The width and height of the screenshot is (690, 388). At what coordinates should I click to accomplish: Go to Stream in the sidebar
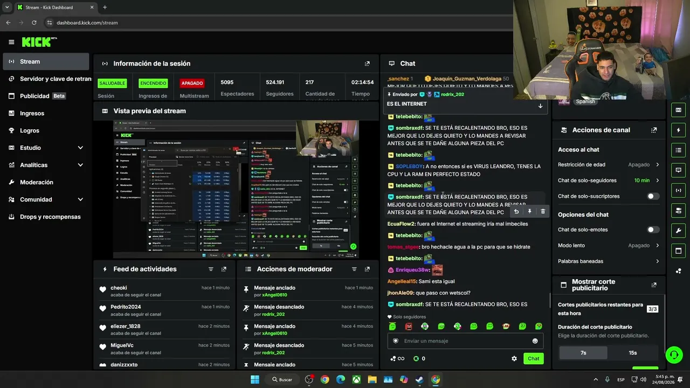(x=46, y=61)
